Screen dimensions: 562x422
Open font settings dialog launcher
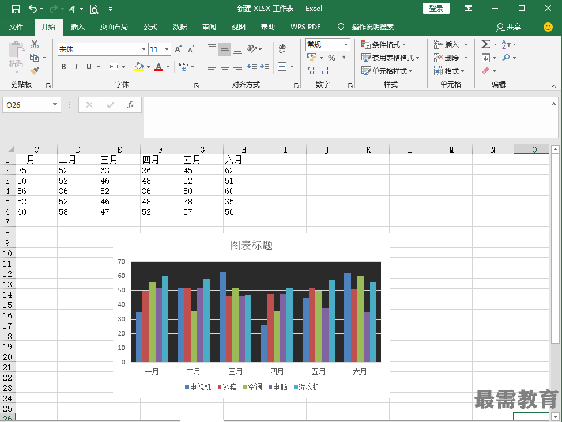[197, 86]
